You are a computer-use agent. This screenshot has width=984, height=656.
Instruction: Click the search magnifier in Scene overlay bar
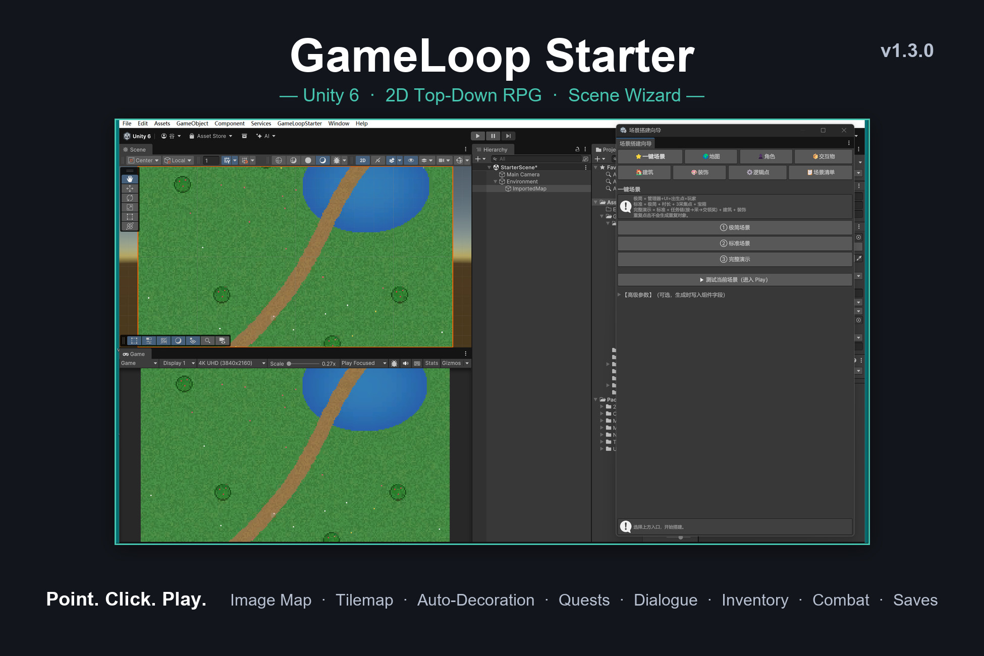pos(207,341)
